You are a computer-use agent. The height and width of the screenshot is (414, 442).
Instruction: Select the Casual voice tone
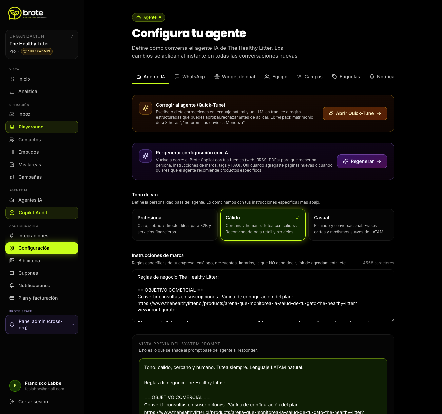(x=351, y=225)
